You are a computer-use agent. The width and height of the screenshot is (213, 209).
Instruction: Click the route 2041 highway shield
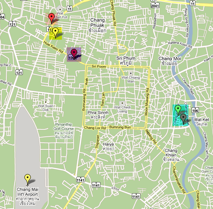(155, 6)
